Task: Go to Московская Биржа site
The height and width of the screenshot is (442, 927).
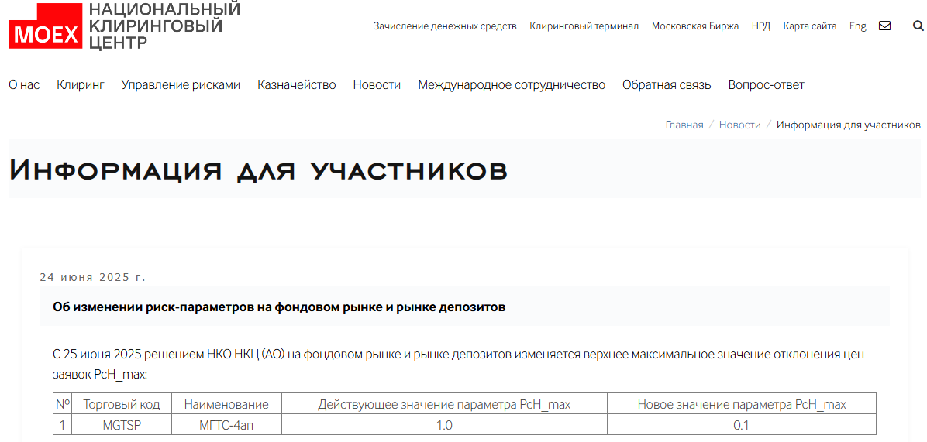Action: tap(695, 26)
